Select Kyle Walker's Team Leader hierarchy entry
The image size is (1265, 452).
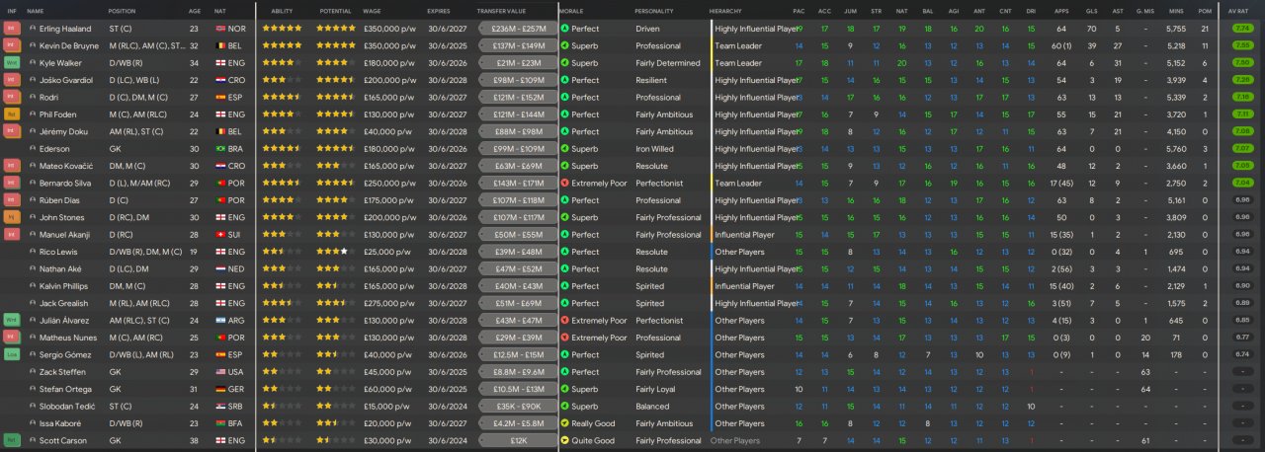tap(737, 63)
